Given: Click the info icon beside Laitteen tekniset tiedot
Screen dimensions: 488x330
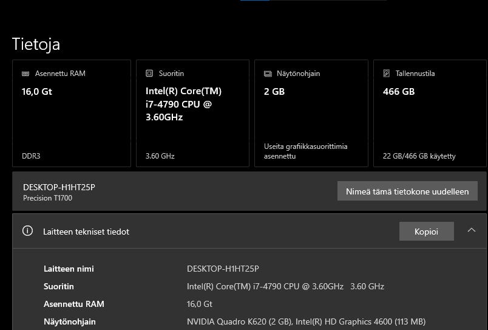Looking at the screenshot, I should tap(27, 231).
